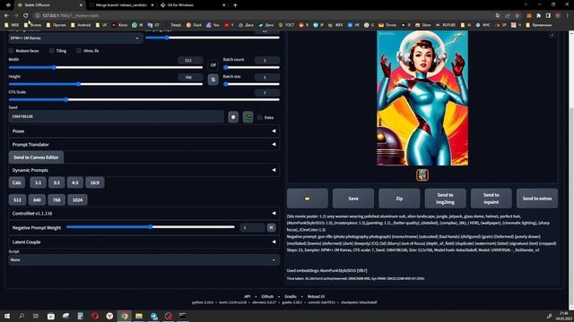Open Windows taskbar search

pos(22,316)
